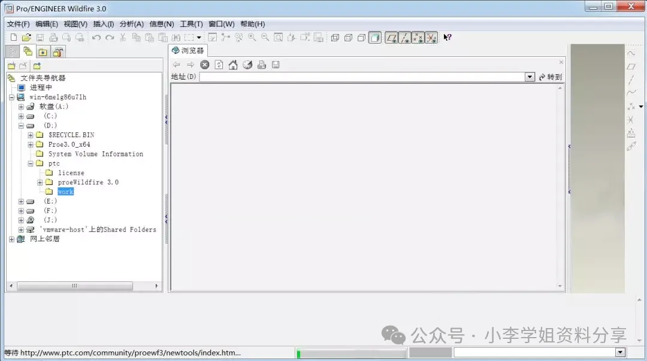Go forward in the embedded browser
Image resolution: width=647 pixels, height=361 pixels.
click(x=191, y=65)
